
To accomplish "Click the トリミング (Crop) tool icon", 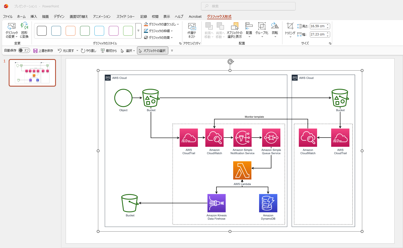I will pyautogui.click(x=290, y=26).
